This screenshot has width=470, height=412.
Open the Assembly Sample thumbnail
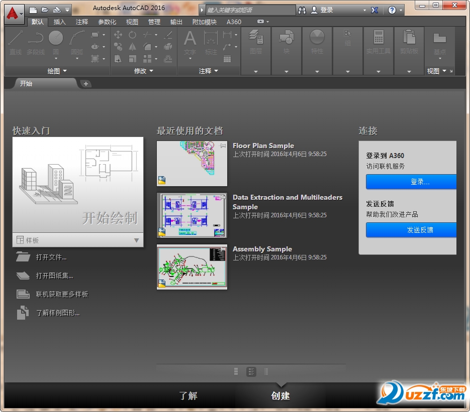click(x=192, y=267)
